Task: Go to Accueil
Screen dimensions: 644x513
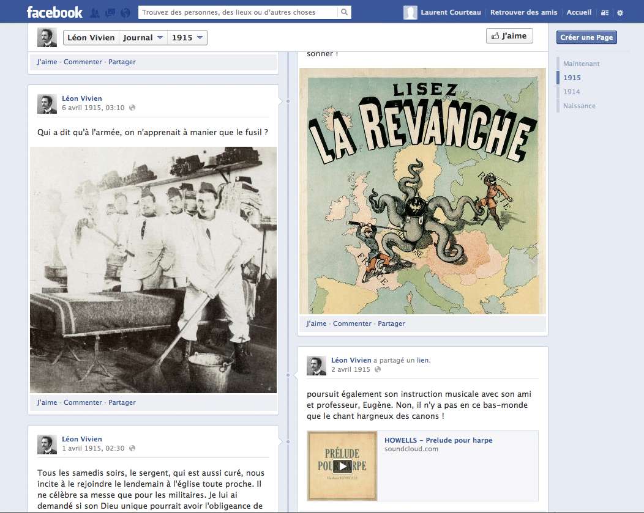Action: [578, 12]
